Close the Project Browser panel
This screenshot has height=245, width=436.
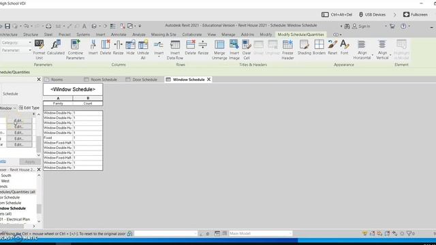click(x=39, y=169)
